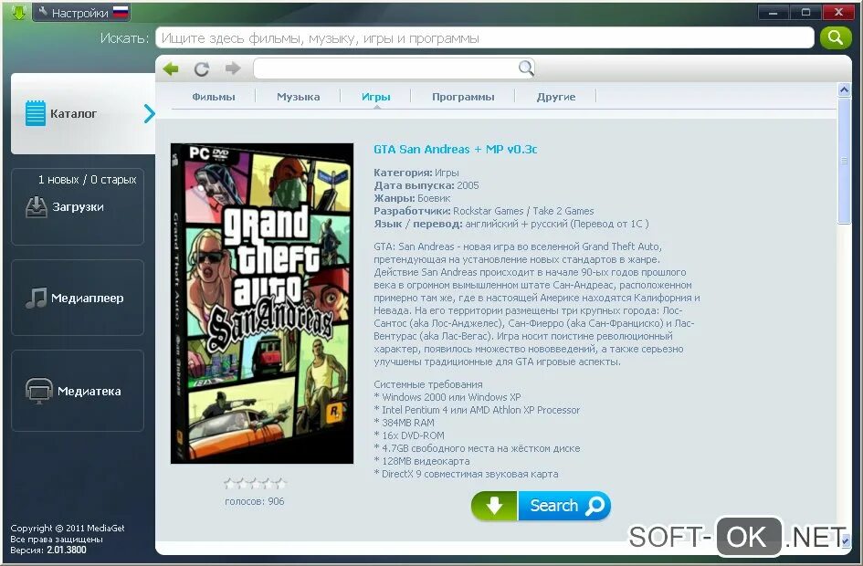This screenshot has height=566, width=863.
Task: Open the Программы tab
Action: tap(463, 97)
